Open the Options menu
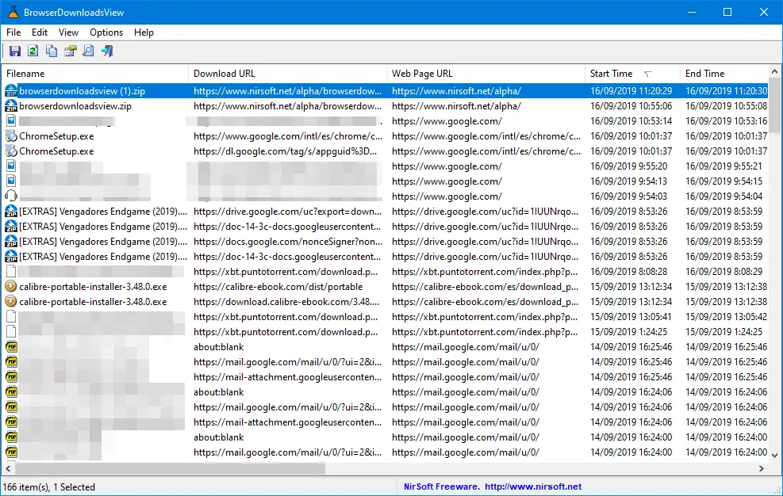The image size is (783, 496). (x=106, y=32)
